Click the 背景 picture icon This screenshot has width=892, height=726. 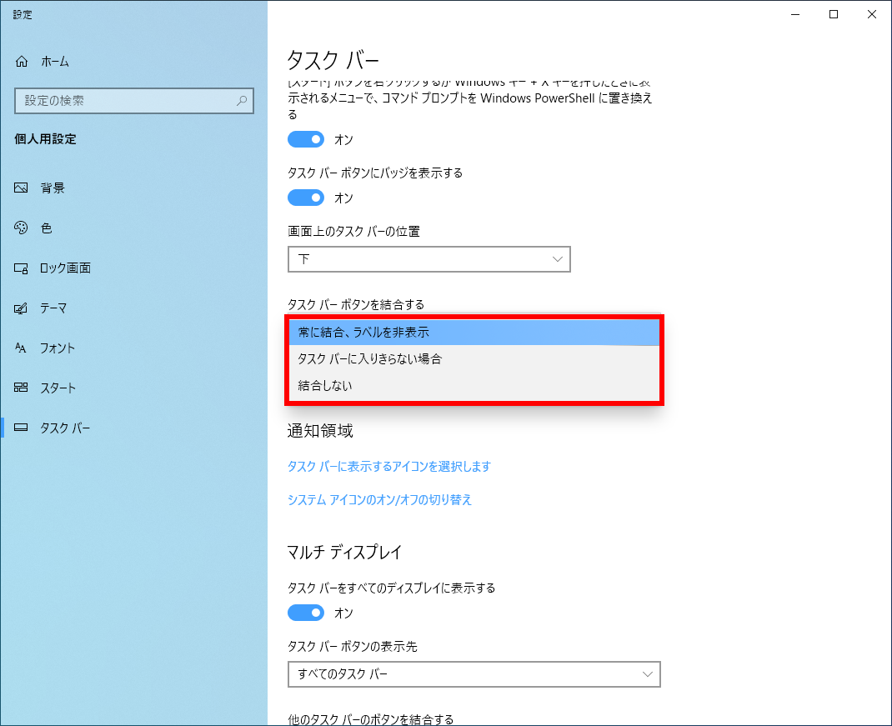click(x=21, y=188)
